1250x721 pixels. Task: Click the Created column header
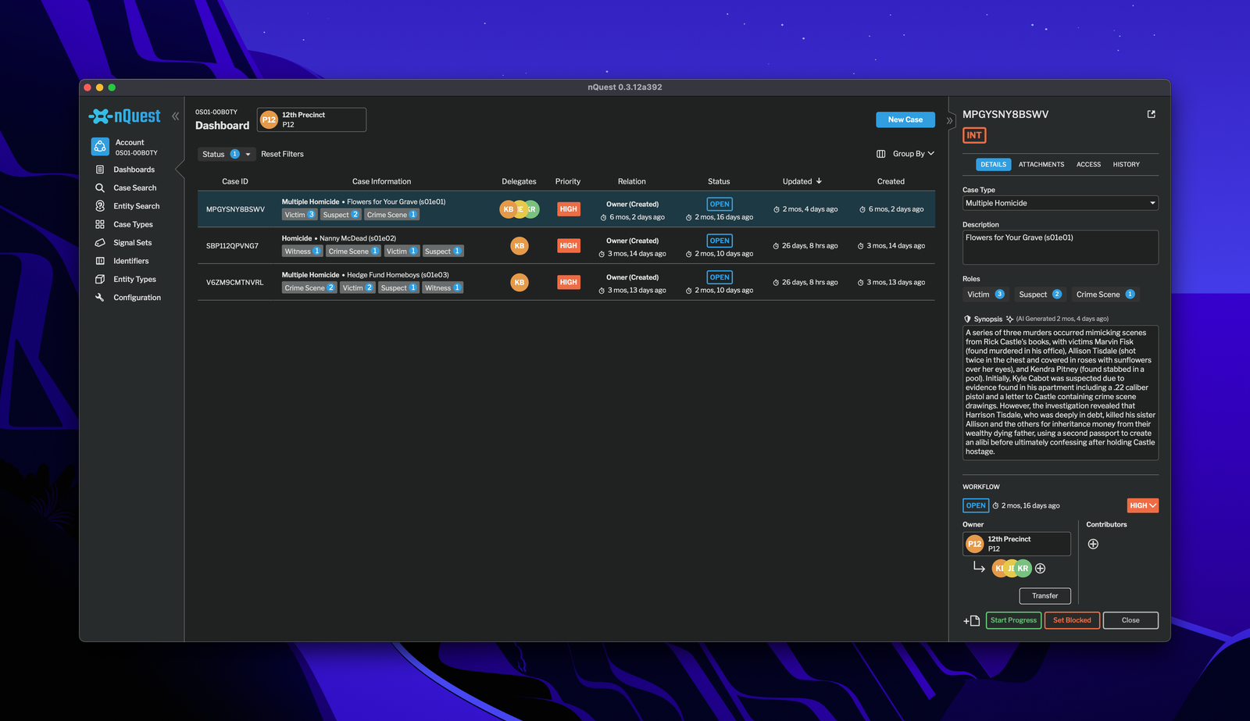click(891, 181)
